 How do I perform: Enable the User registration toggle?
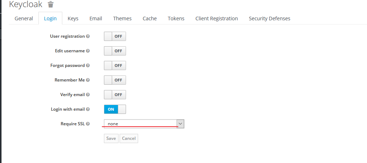115,36
